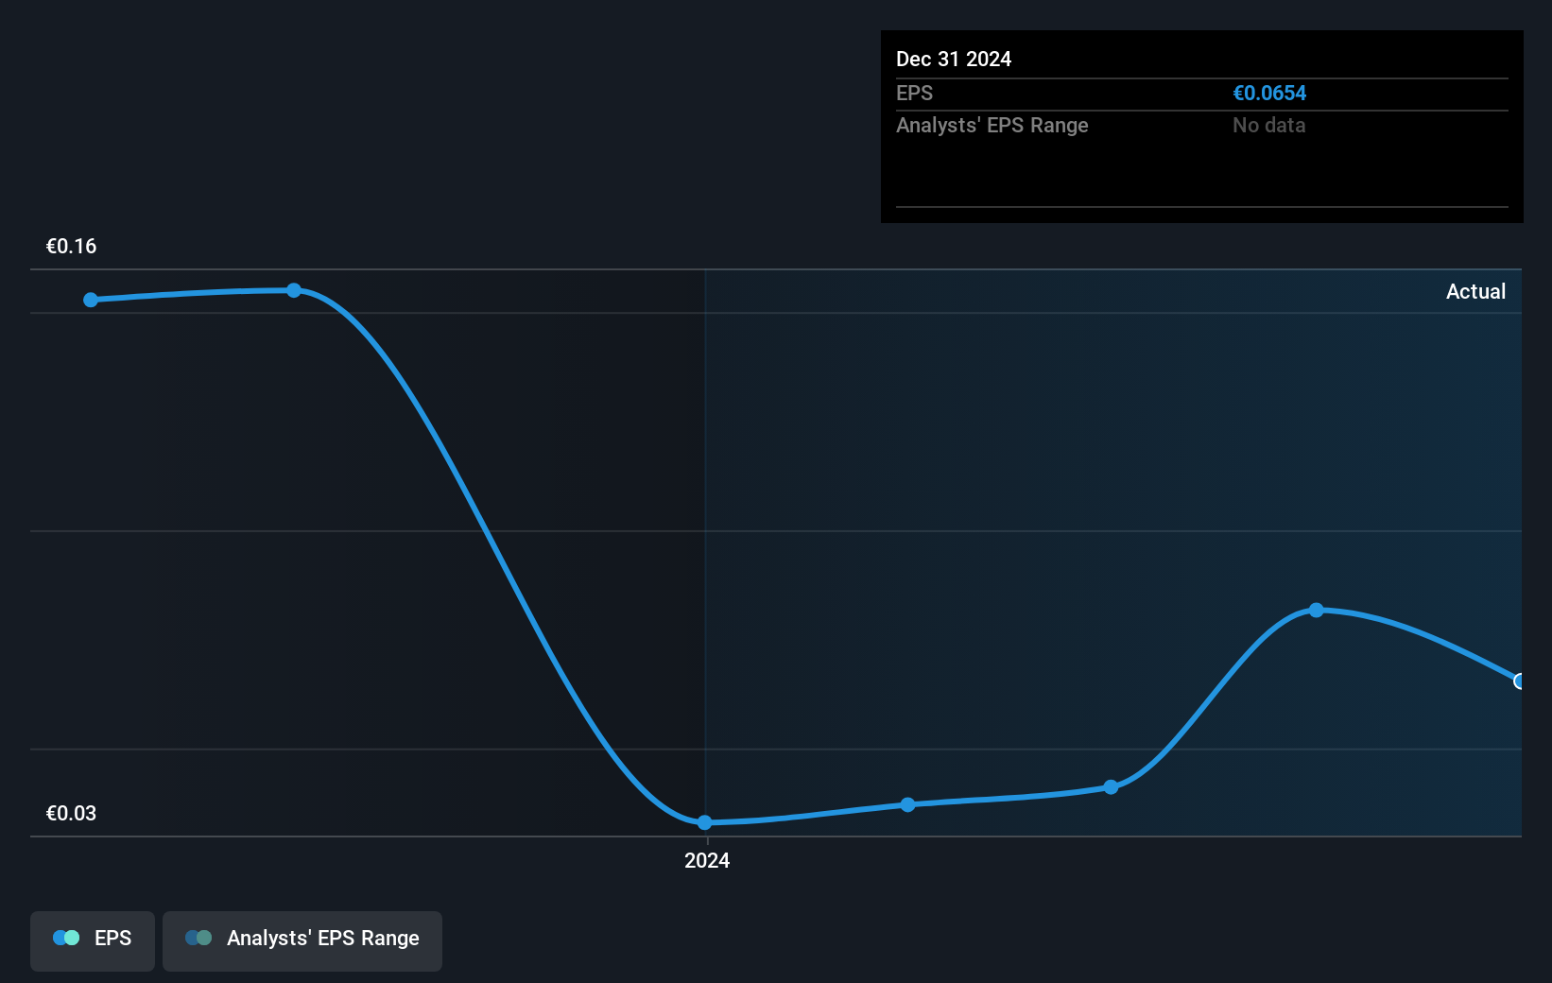1552x983 pixels.
Task: Toggle the Analysts' EPS Range legend
Action: point(302,940)
